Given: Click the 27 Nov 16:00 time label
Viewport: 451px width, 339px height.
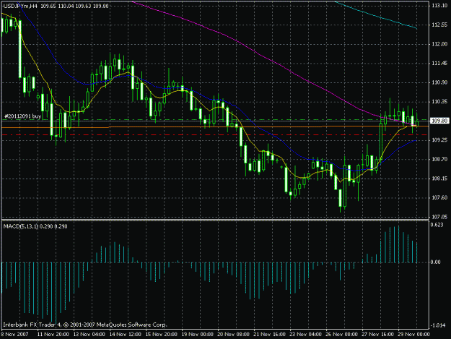Looking at the screenshot, I should pyautogui.click(x=377, y=335).
